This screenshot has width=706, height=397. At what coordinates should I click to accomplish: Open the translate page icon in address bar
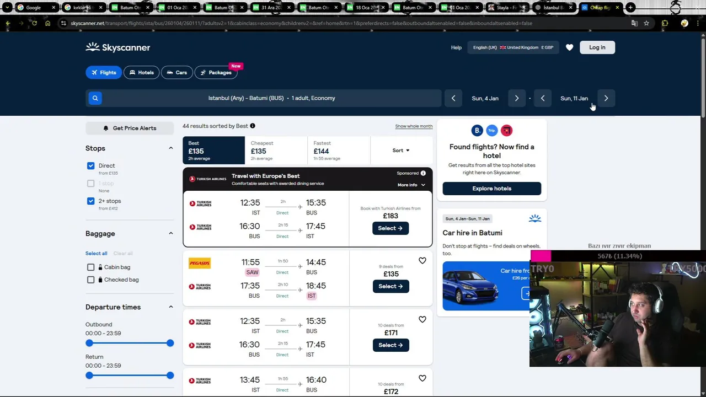pyautogui.click(x=634, y=23)
